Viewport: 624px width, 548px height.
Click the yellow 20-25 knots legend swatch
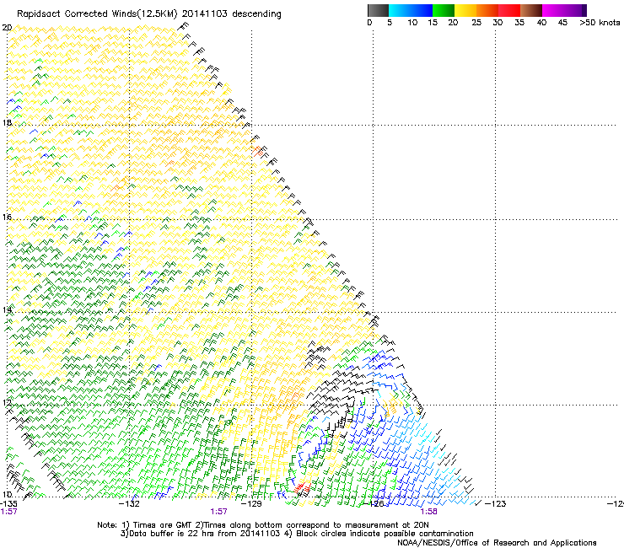(465, 10)
